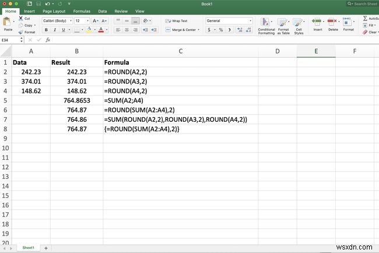
Task: Expand the Paste options arrow
Action: coord(14,22)
